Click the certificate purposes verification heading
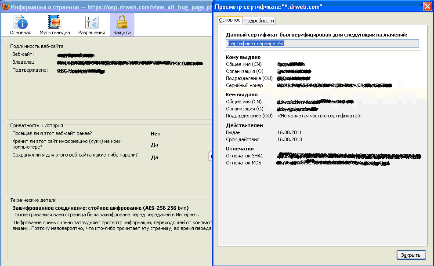This screenshot has width=434, height=266. [316, 35]
